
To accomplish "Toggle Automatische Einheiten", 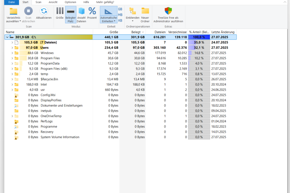I will pyautogui.click(x=108, y=14).
